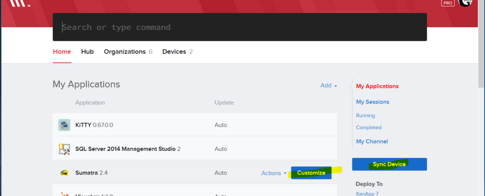This screenshot has height=196, width=485.
Task: Click the PRO badge in the header
Action: pos(448,3)
